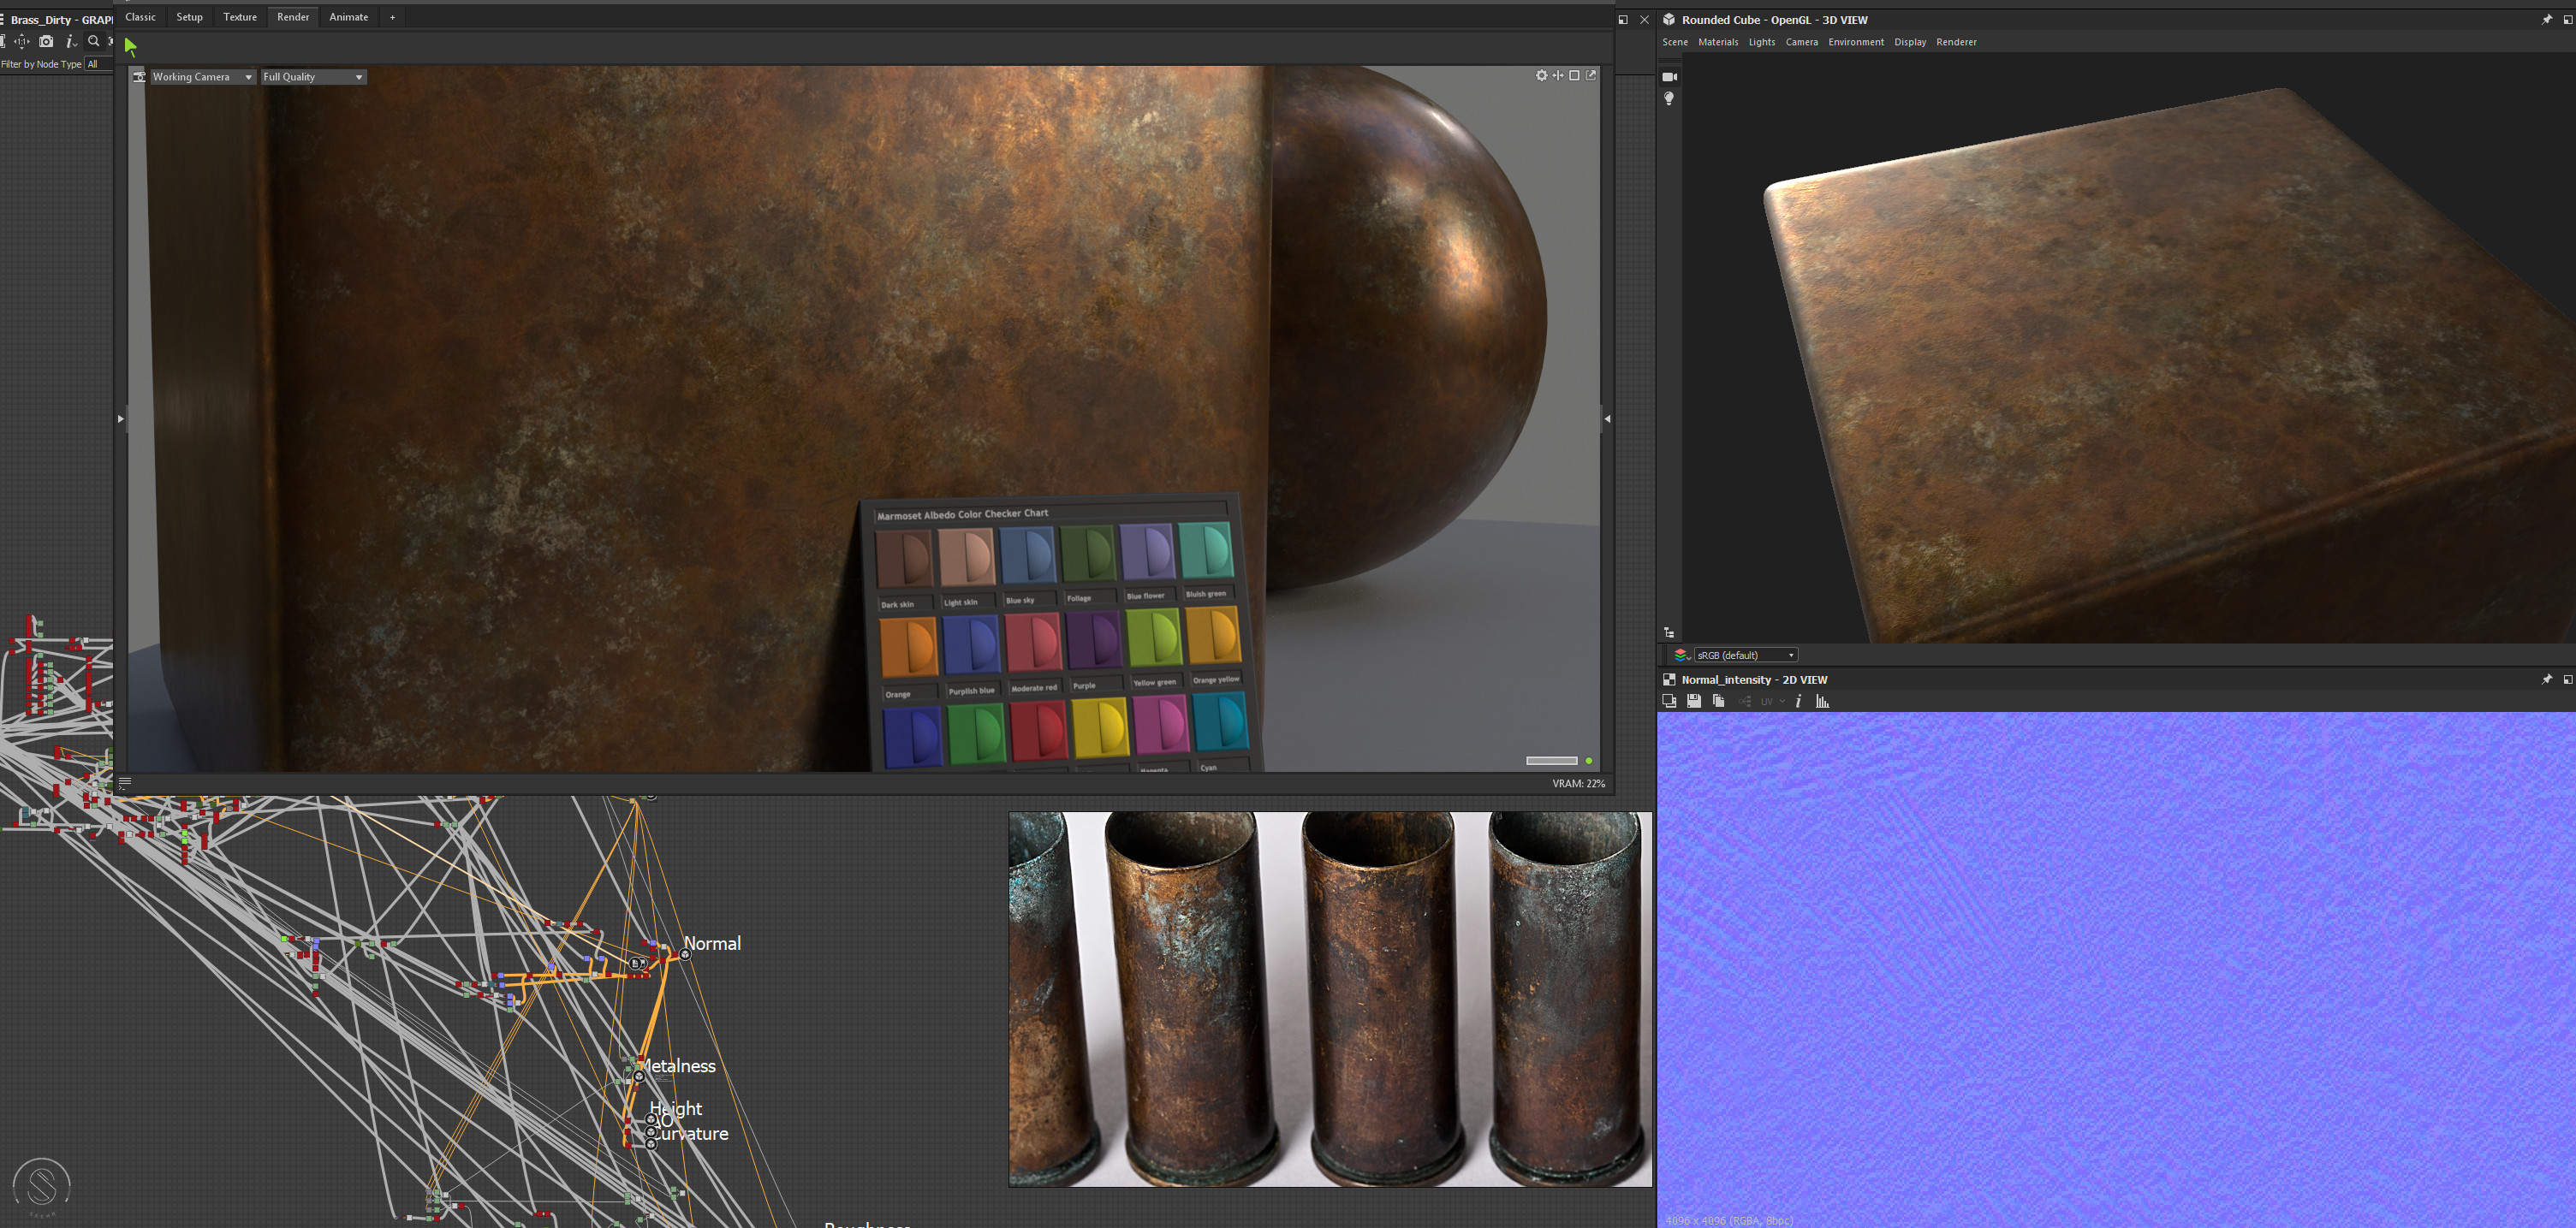
Task: Add a new tab with plus button
Action: (x=392, y=17)
